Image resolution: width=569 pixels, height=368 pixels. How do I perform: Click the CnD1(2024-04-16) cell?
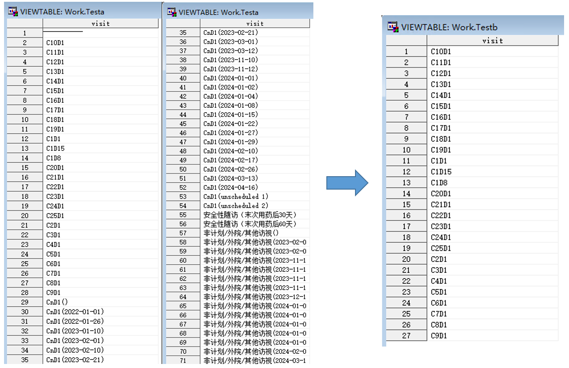click(255, 187)
